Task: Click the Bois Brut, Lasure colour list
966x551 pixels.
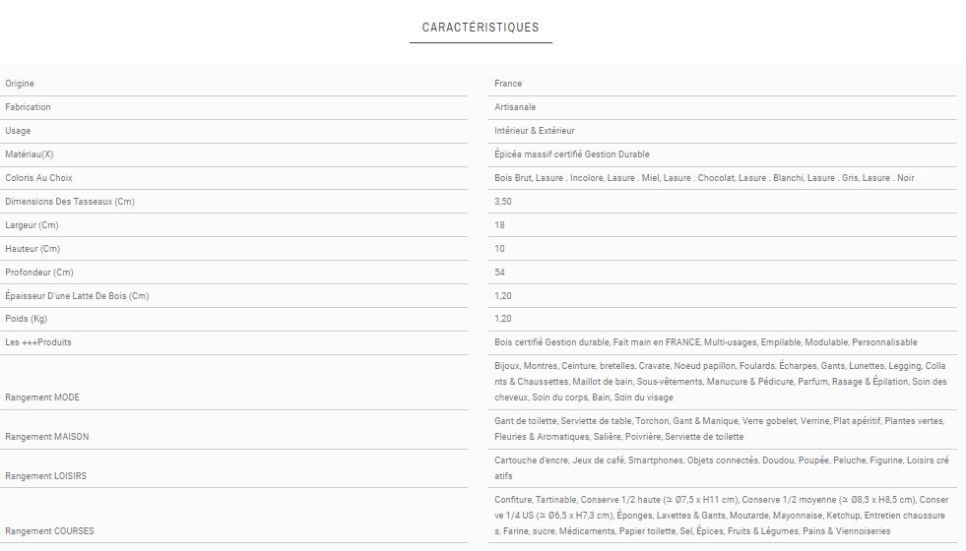Action: click(704, 178)
